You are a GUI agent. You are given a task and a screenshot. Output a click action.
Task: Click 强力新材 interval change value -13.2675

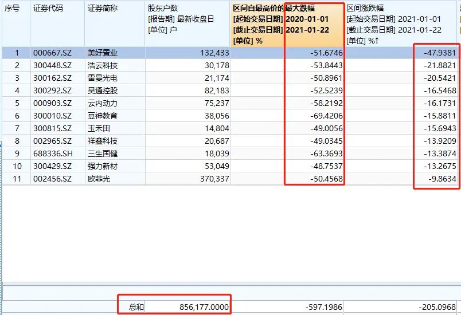439,167
